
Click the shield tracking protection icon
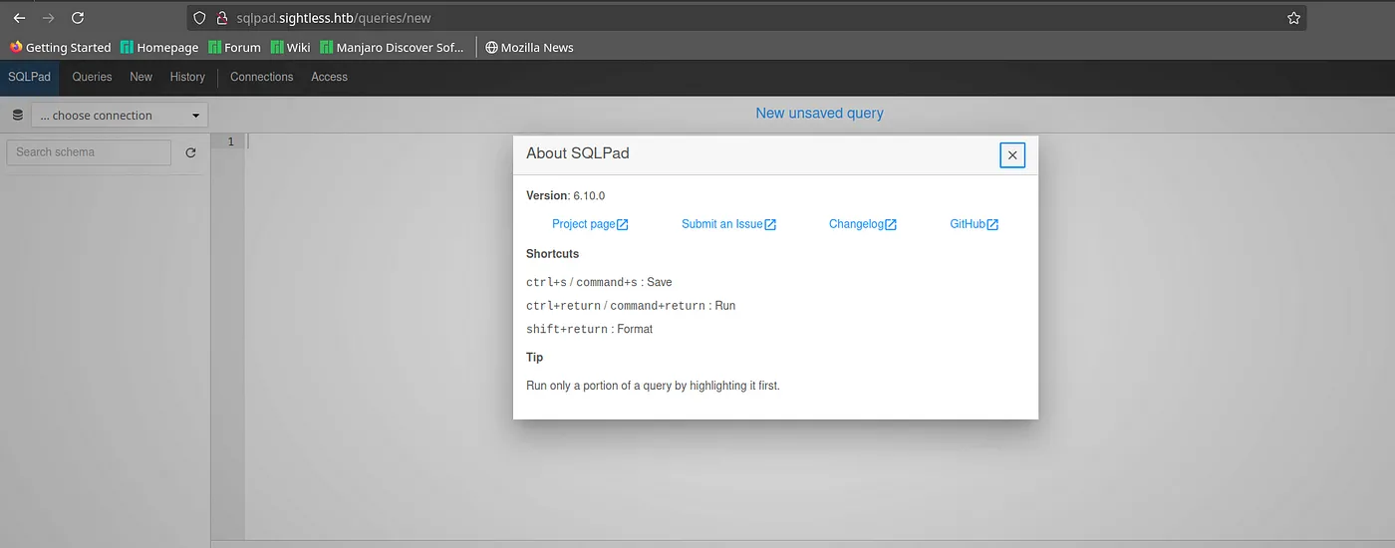coord(200,18)
